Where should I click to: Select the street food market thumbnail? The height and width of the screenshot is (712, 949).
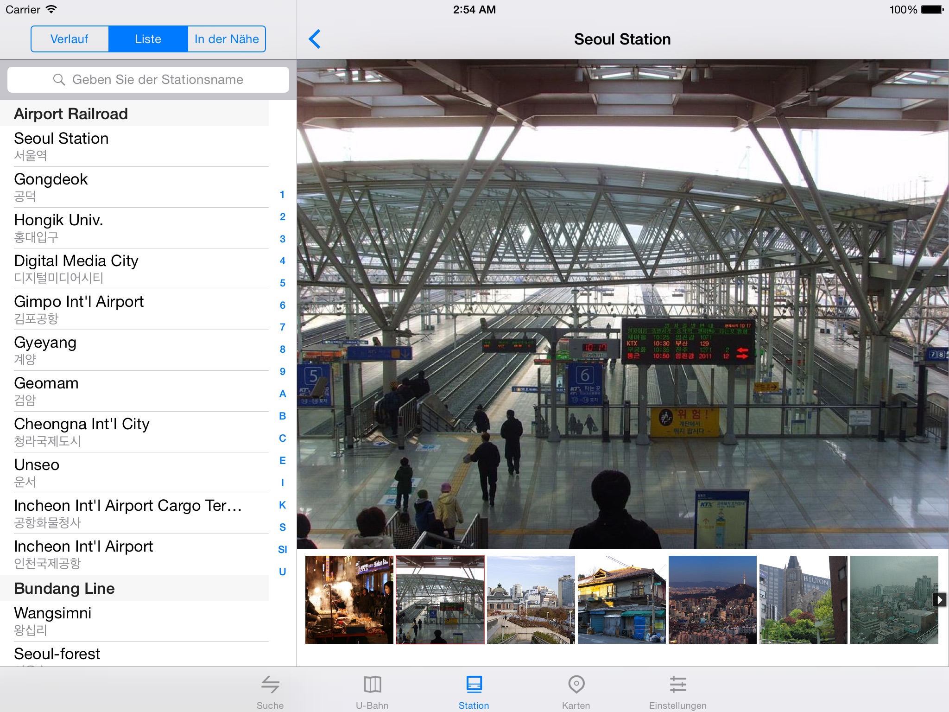(x=349, y=599)
